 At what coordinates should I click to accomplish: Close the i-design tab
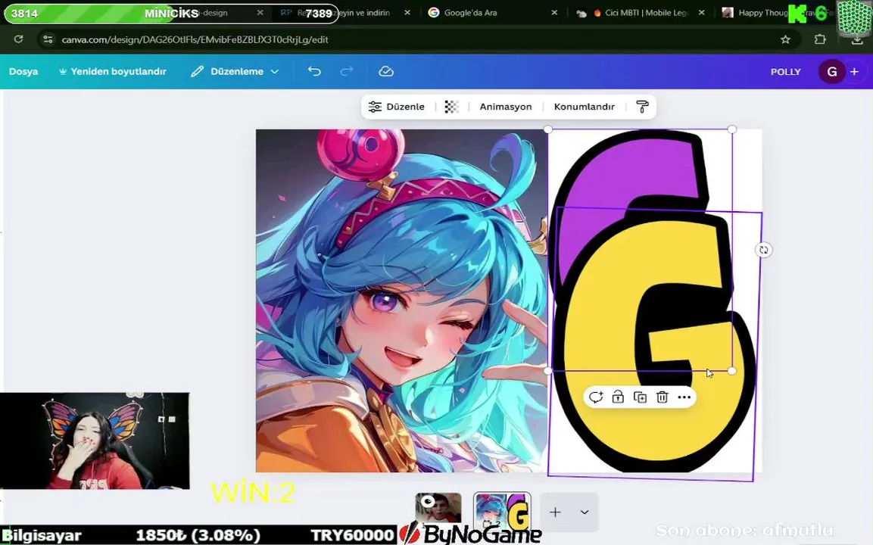(x=260, y=12)
